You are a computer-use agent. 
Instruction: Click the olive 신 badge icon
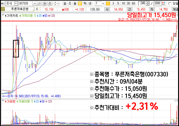(x=3, y=9)
